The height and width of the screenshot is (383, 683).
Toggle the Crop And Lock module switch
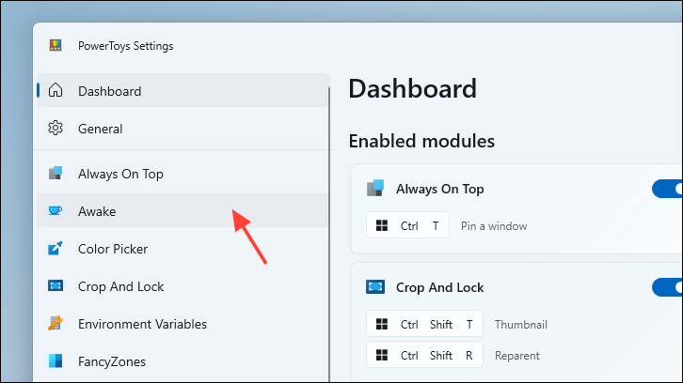[667, 287]
